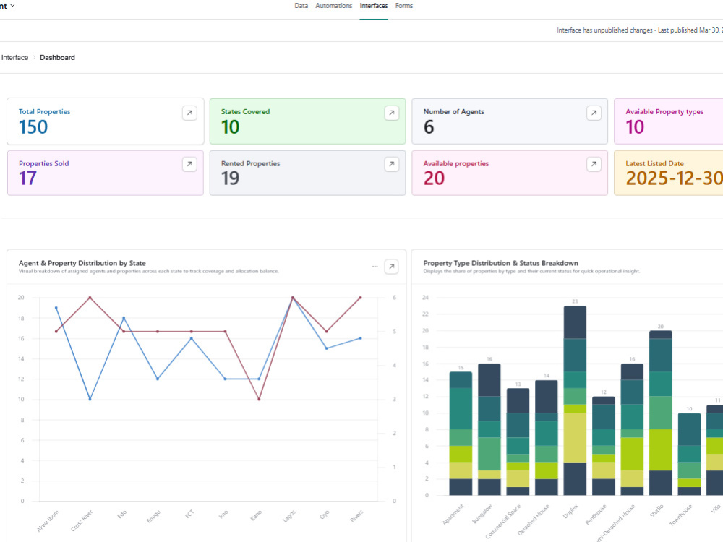
Task: Switch to the Automations tab
Action: (333, 6)
